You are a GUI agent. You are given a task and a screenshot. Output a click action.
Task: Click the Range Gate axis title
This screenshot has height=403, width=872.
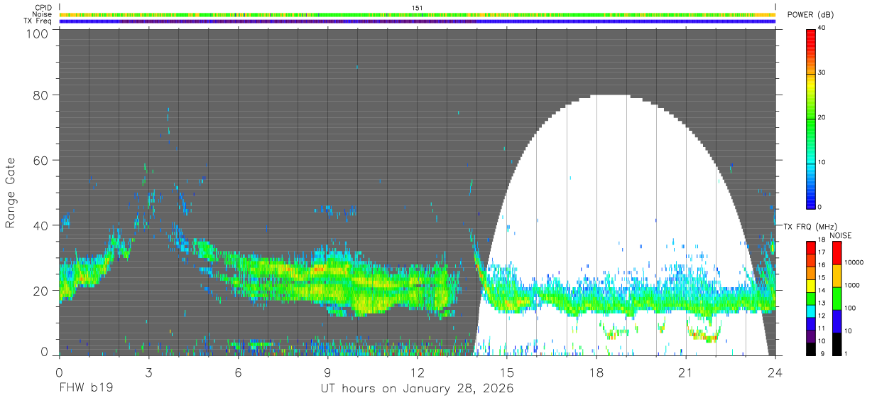(11, 193)
